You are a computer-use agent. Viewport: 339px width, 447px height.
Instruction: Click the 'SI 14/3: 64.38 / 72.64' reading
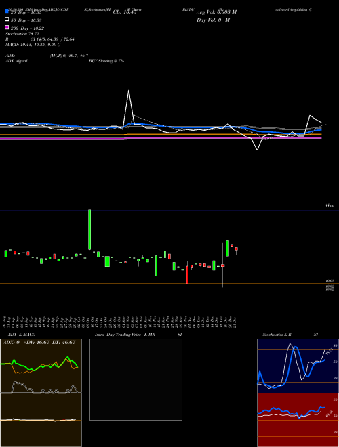click(x=52, y=39)
